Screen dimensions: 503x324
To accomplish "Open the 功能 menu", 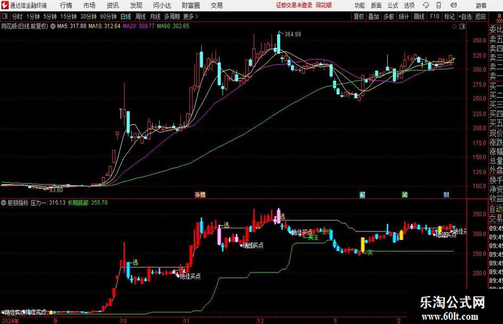I will (x=360, y=5).
